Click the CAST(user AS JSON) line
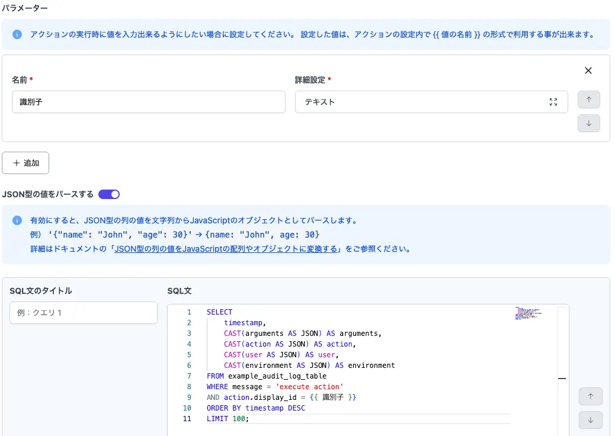This screenshot has height=436, width=615. click(x=281, y=354)
